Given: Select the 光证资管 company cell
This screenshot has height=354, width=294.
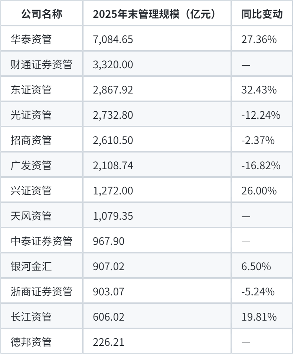Looking at the screenshot, I should point(31,115).
